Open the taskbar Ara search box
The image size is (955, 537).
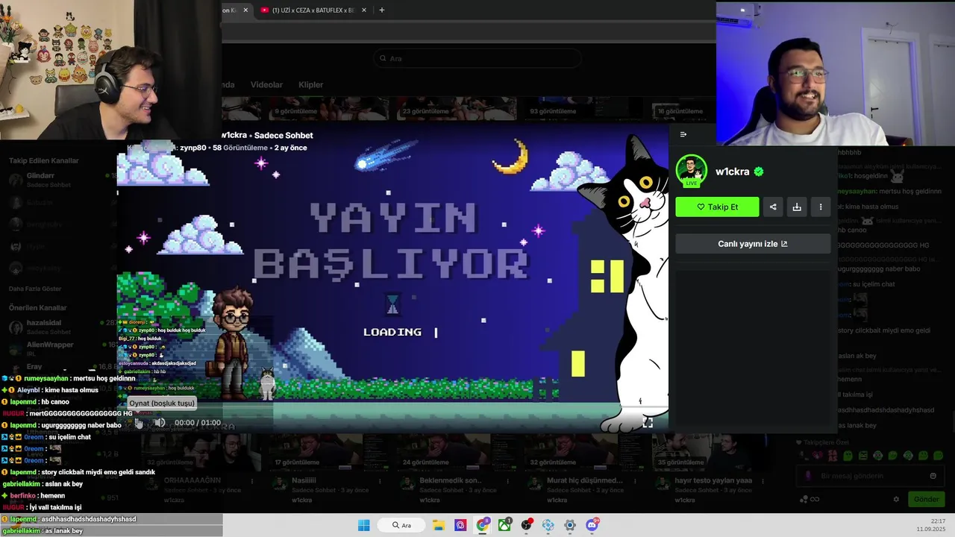tap(402, 525)
